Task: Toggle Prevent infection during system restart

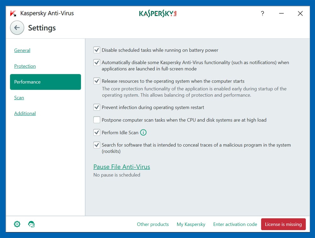Action: point(97,107)
